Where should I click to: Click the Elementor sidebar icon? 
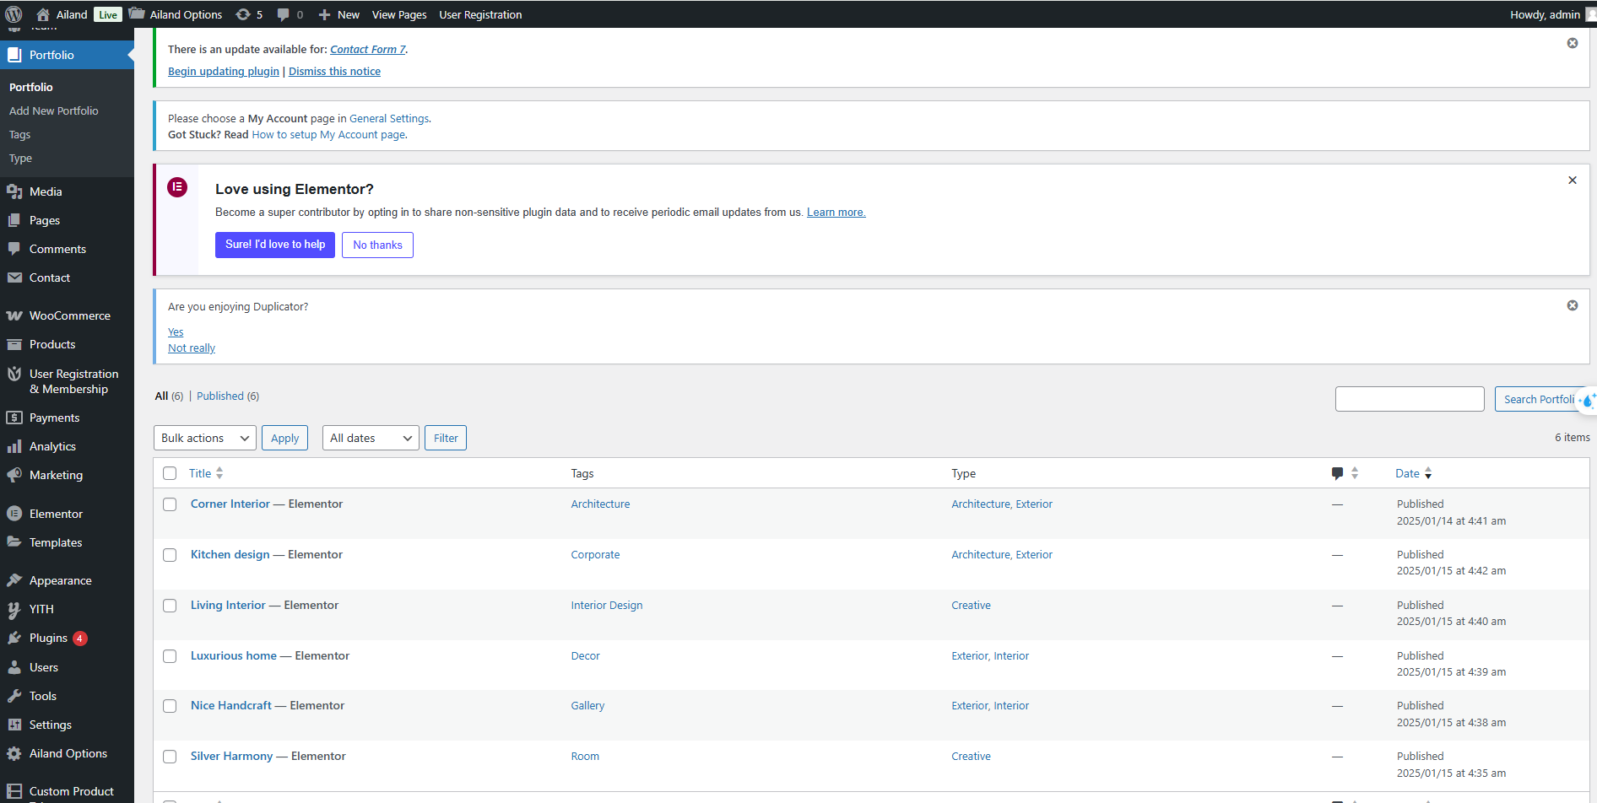pos(14,514)
